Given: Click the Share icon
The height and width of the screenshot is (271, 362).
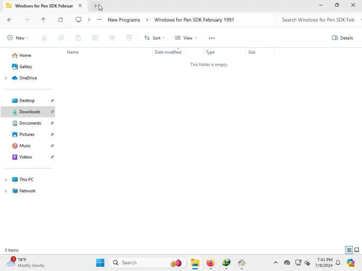Looking at the screenshot, I should coord(112,38).
